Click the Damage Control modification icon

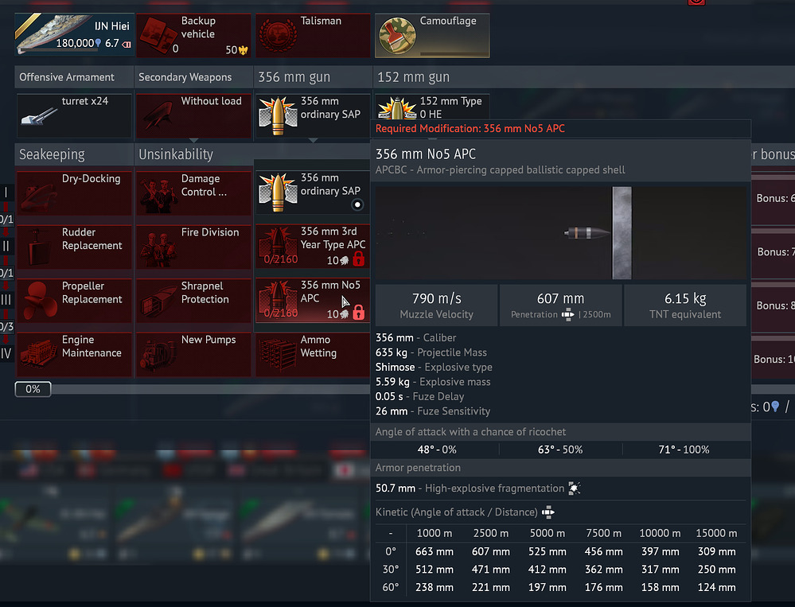click(x=158, y=193)
